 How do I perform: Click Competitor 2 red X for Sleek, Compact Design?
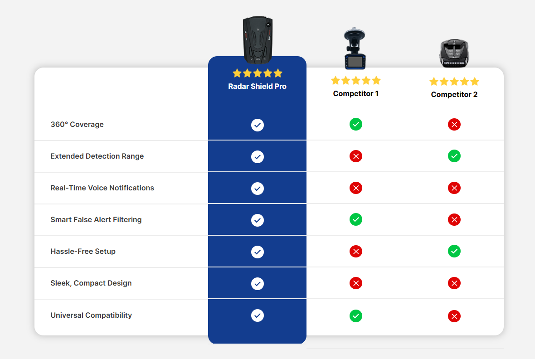[x=454, y=283]
